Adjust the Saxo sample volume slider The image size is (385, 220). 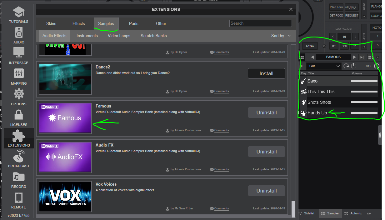tap(364, 81)
